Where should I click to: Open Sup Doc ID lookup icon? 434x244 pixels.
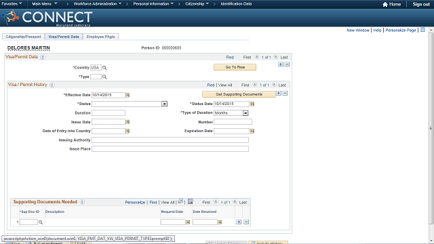tap(41, 222)
